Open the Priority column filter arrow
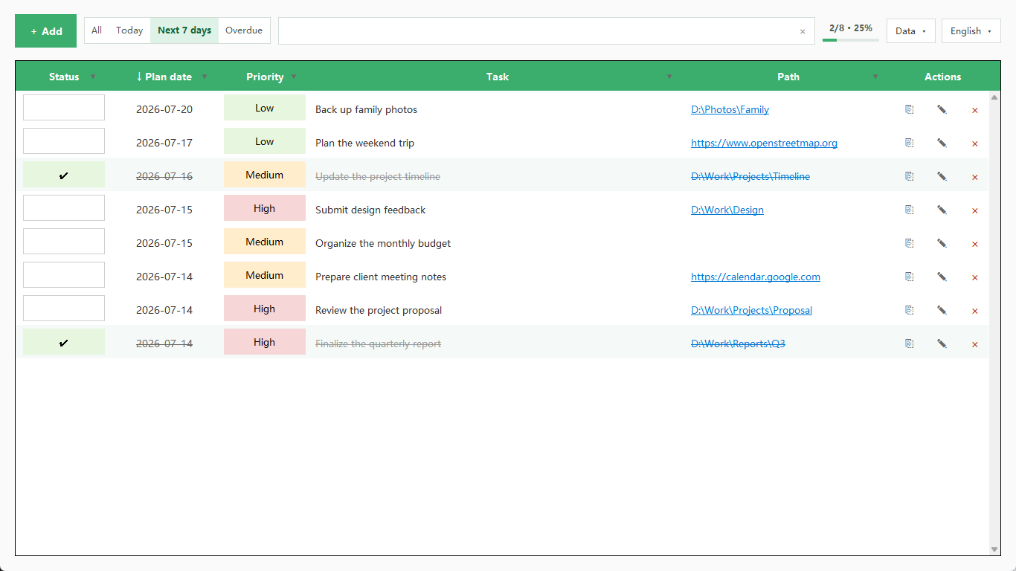The height and width of the screenshot is (571, 1016). [294, 77]
